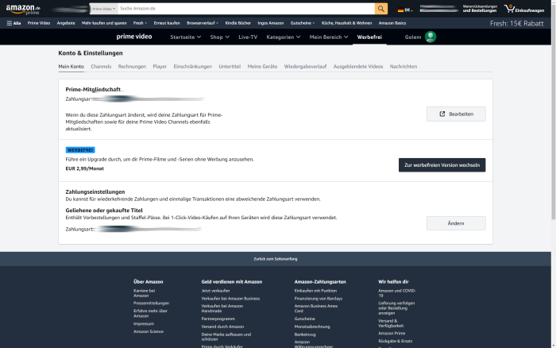Select the Werbefrei menu item

(369, 37)
